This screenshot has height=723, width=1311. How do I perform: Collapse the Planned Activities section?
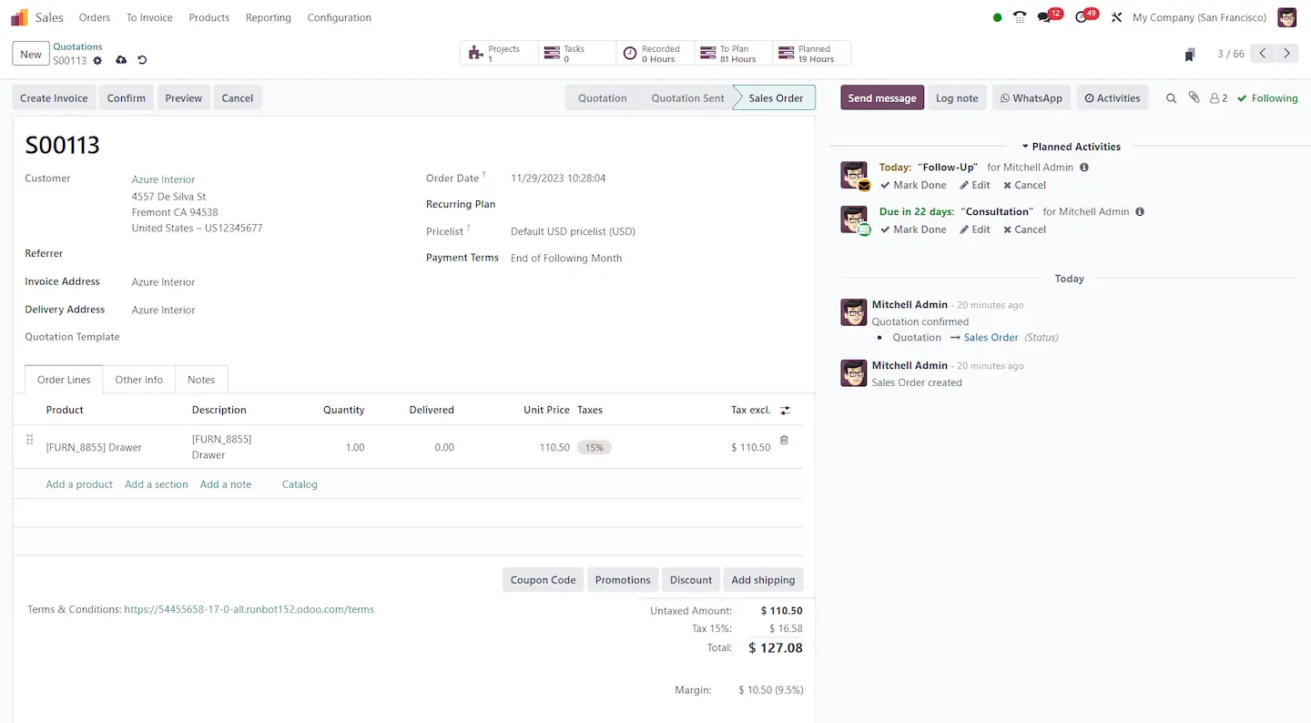[1071, 147]
